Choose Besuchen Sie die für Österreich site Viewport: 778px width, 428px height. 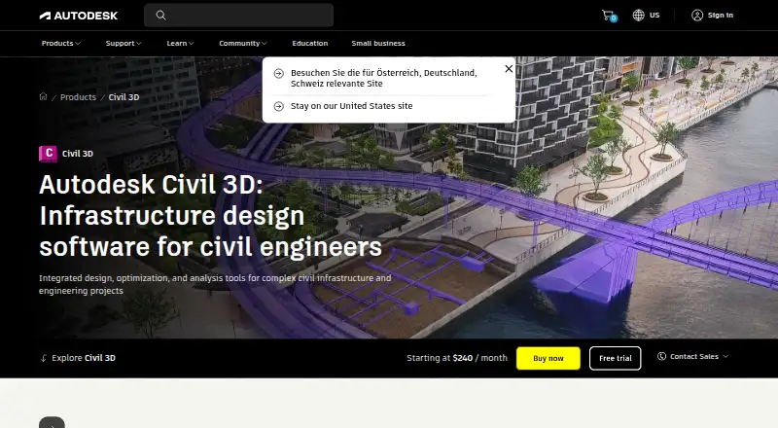point(383,79)
